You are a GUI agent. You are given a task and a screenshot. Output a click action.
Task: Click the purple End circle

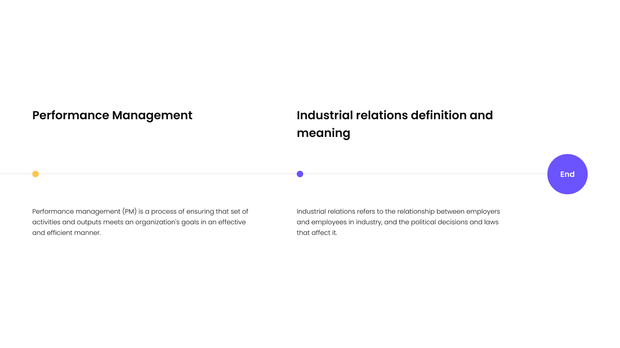[567, 174]
